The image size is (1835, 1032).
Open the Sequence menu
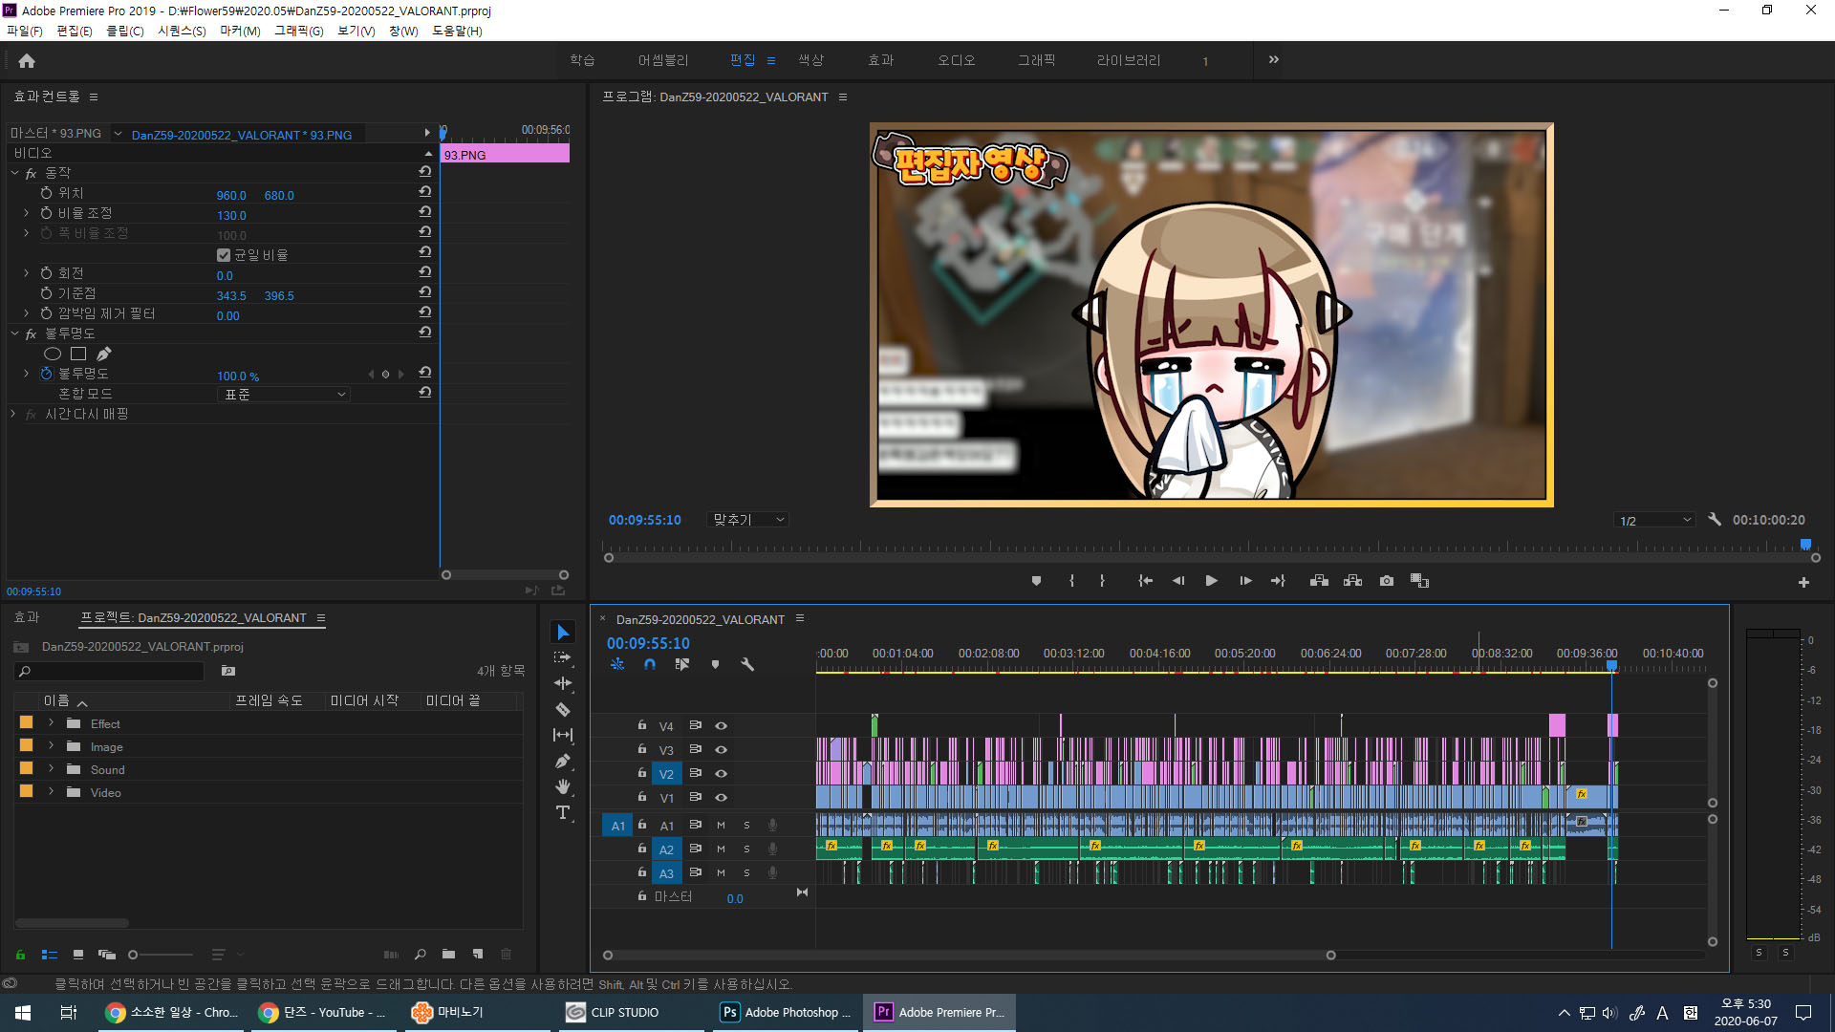[182, 31]
